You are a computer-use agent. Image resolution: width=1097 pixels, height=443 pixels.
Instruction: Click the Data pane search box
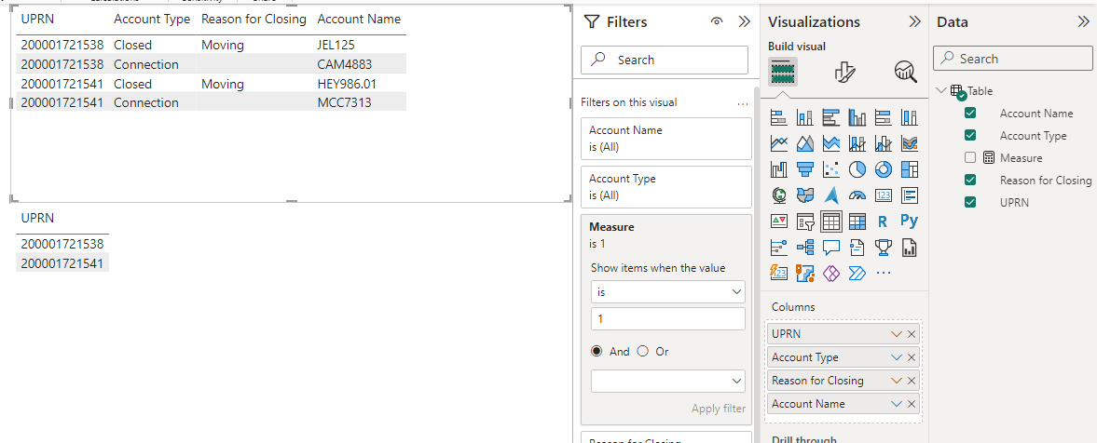[x=1013, y=59]
